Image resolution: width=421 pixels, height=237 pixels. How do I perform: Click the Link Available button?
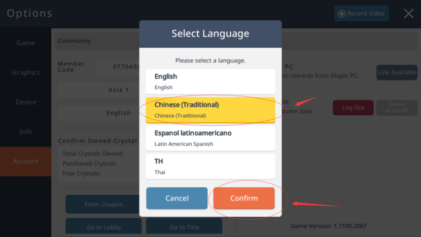tap(397, 73)
